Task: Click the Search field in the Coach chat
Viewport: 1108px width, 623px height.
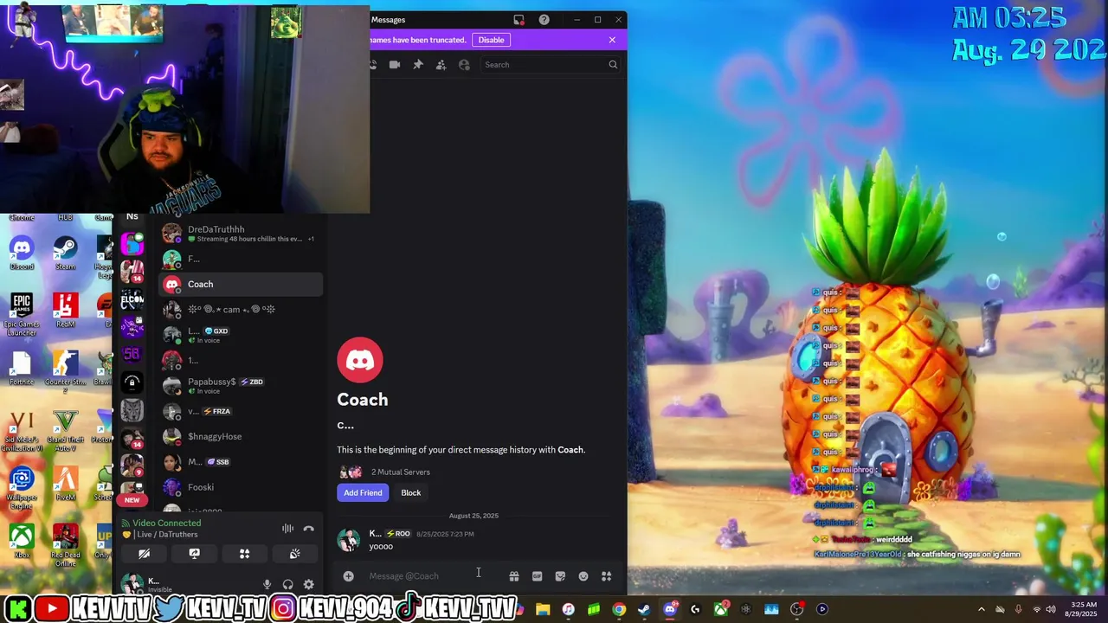Action: 551,65
